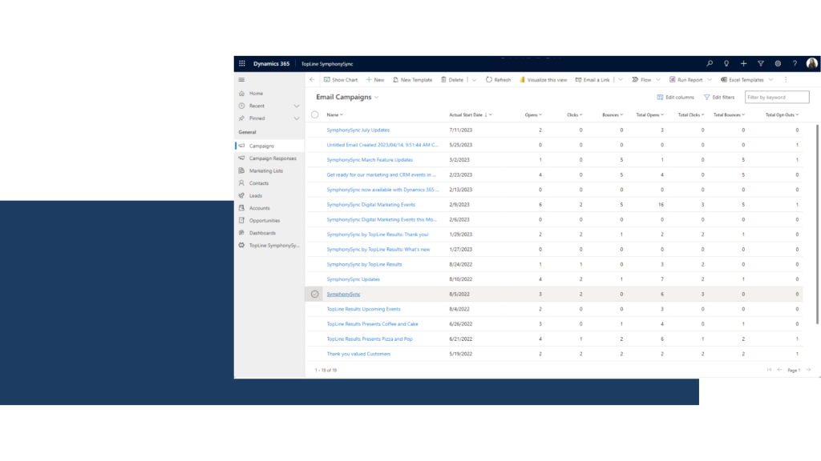The image size is (821, 461).
Task: Click the vertical scrollbar of the list
Action: click(817, 225)
